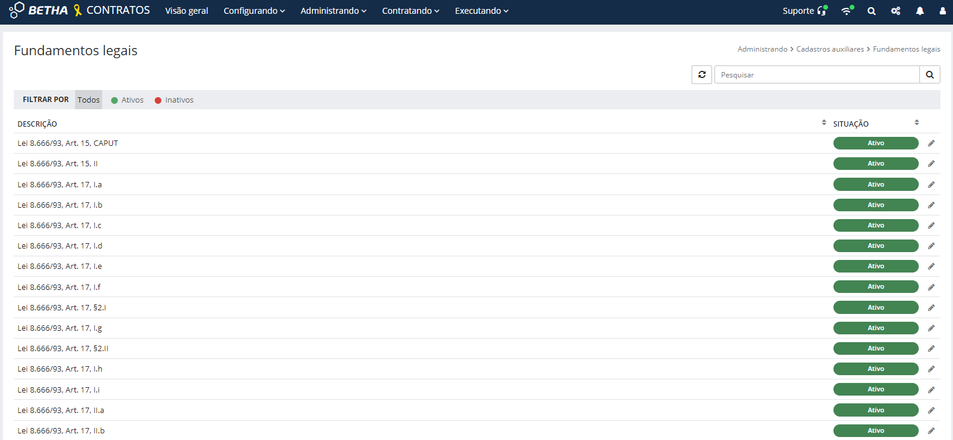Edit row Art. 17, I.c pencil icon
The image size is (953, 440).
tap(931, 225)
